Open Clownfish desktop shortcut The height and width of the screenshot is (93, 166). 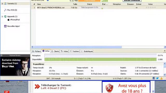[x=20, y=83]
